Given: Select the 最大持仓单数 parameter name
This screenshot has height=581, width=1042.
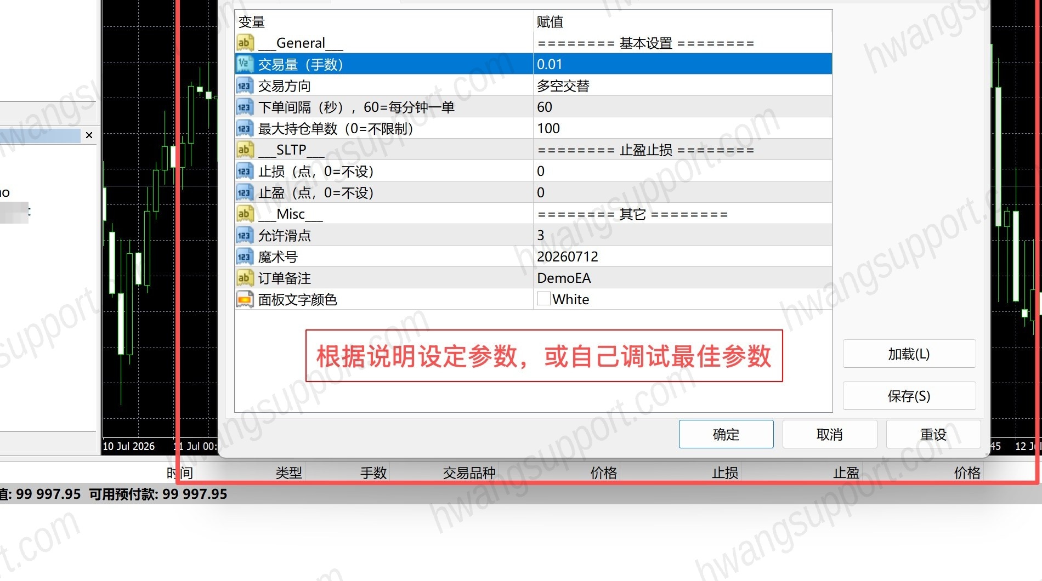Looking at the screenshot, I should click(x=335, y=129).
